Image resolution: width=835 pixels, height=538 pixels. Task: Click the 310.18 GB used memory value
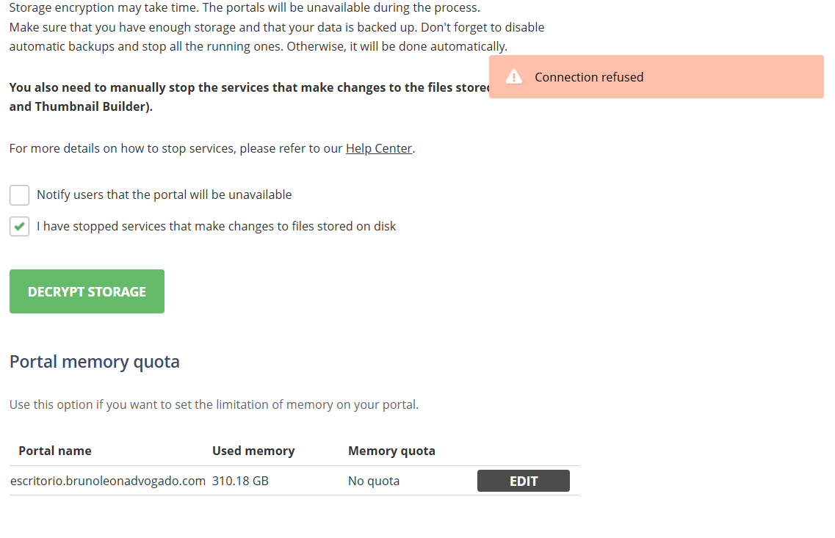coord(240,481)
